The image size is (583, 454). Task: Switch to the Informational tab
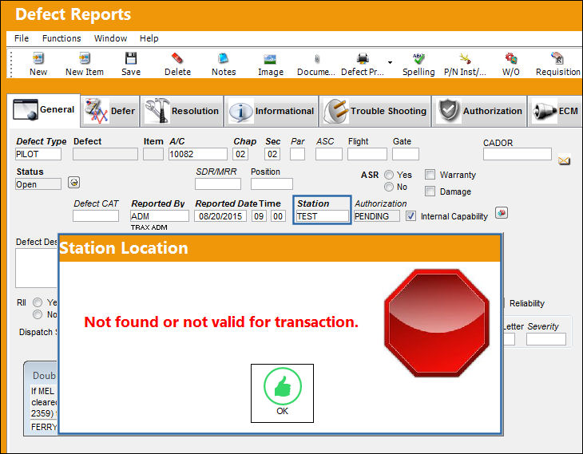(x=272, y=111)
